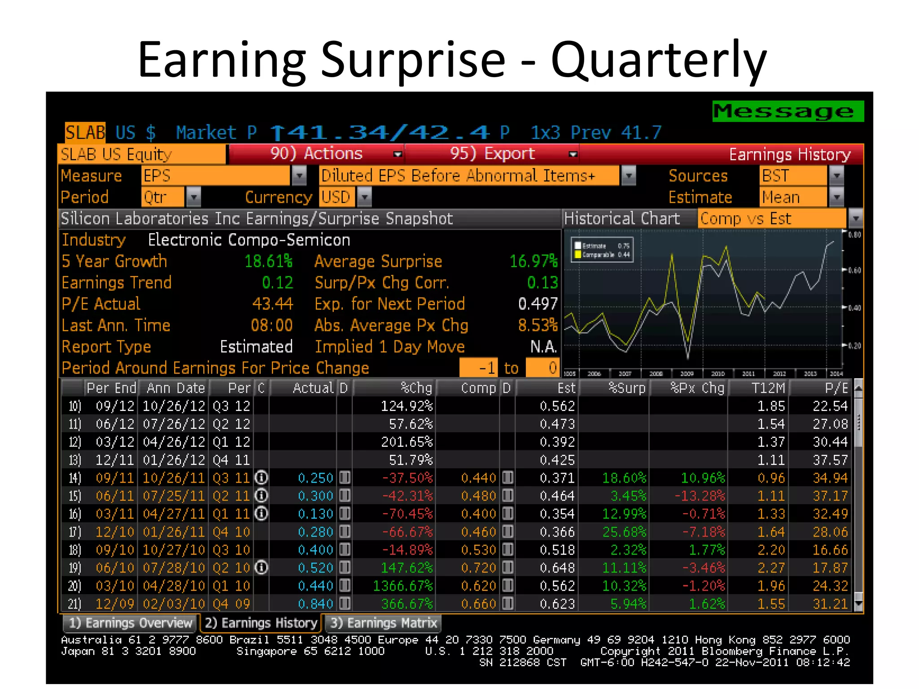Click the SLAB US Equity field
Viewport: 919px width, 689px height.
click(142, 154)
